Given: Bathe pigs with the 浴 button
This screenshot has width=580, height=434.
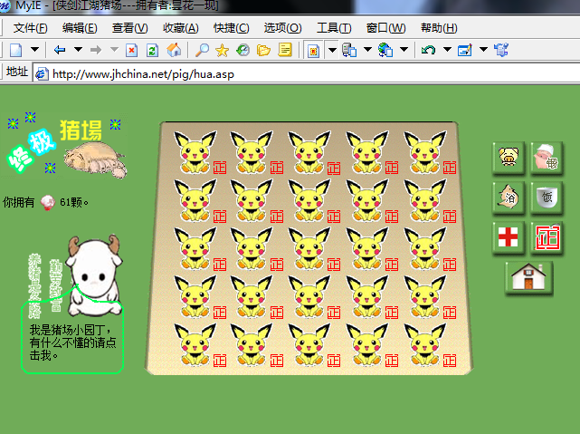Looking at the screenshot, I should [x=509, y=197].
